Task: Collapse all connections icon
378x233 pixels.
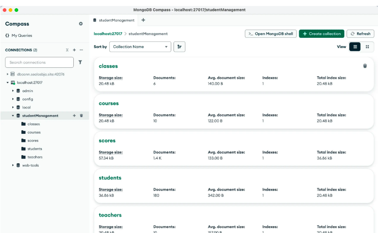Action: (x=67, y=50)
